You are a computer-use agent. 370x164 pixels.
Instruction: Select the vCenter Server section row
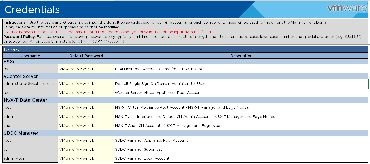pos(186,76)
